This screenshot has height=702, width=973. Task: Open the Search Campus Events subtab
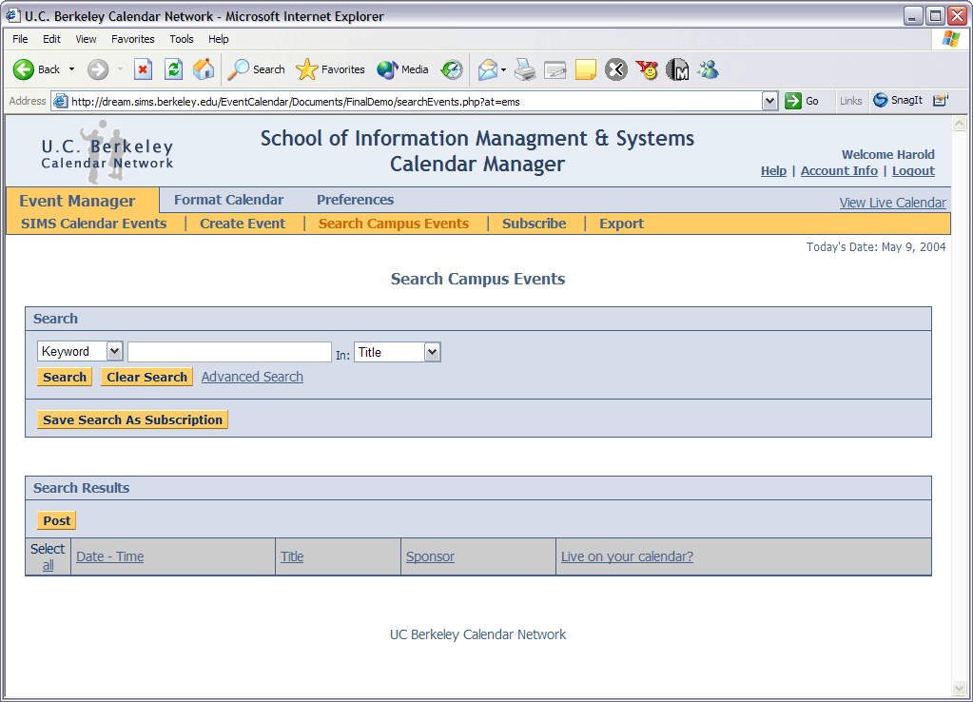pos(394,224)
